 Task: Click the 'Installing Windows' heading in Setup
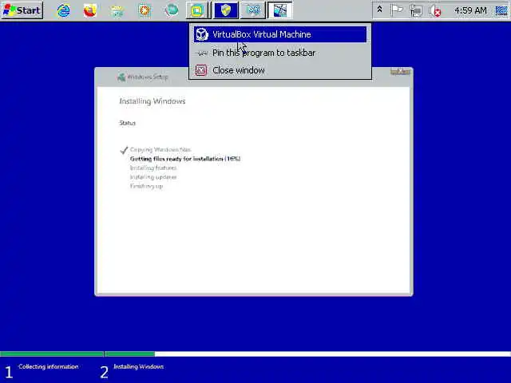(153, 101)
